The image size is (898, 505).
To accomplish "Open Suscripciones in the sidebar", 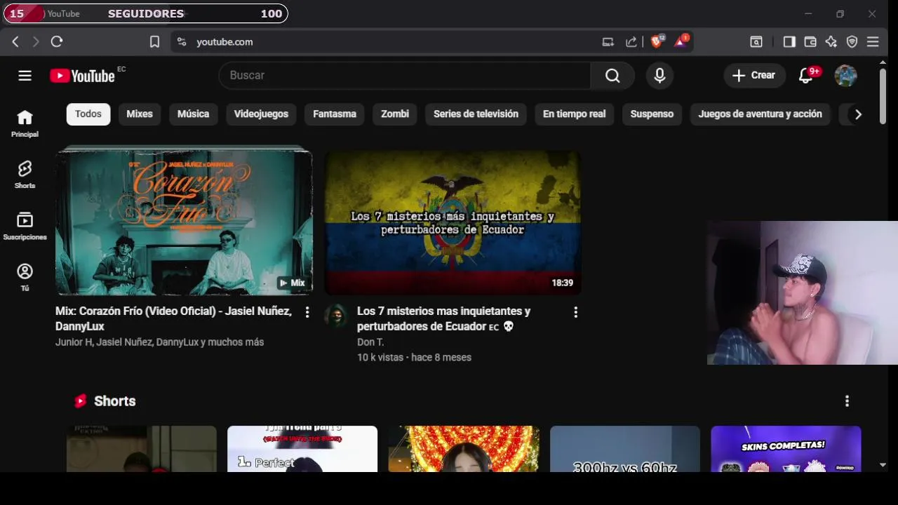I will pyautogui.click(x=25, y=226).
